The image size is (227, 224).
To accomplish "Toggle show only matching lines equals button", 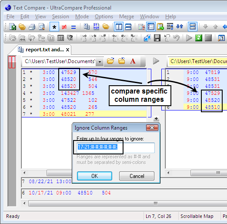I will click(x=73, y=27).
